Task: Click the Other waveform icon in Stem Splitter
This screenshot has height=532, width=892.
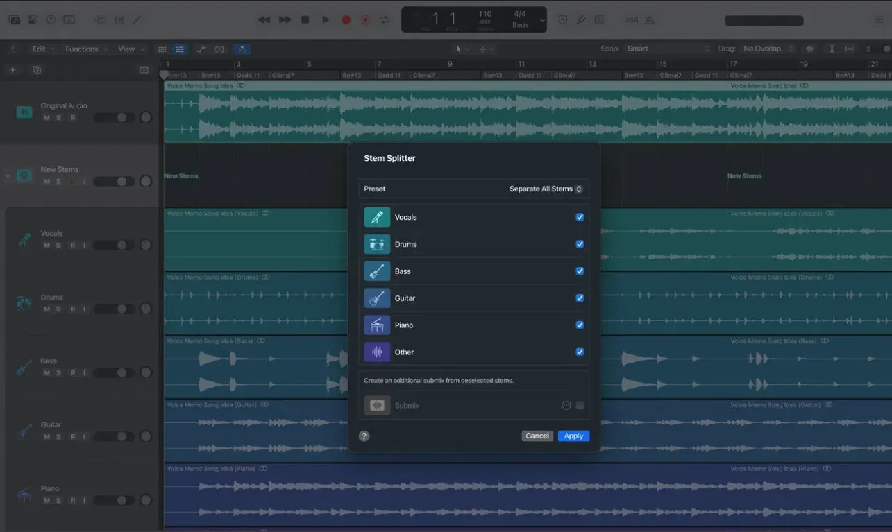Action: [x=377, y=352]
